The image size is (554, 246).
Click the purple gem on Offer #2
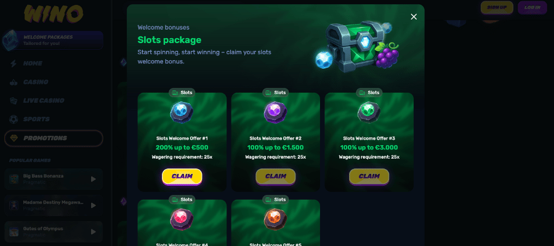tap(276, 112)
